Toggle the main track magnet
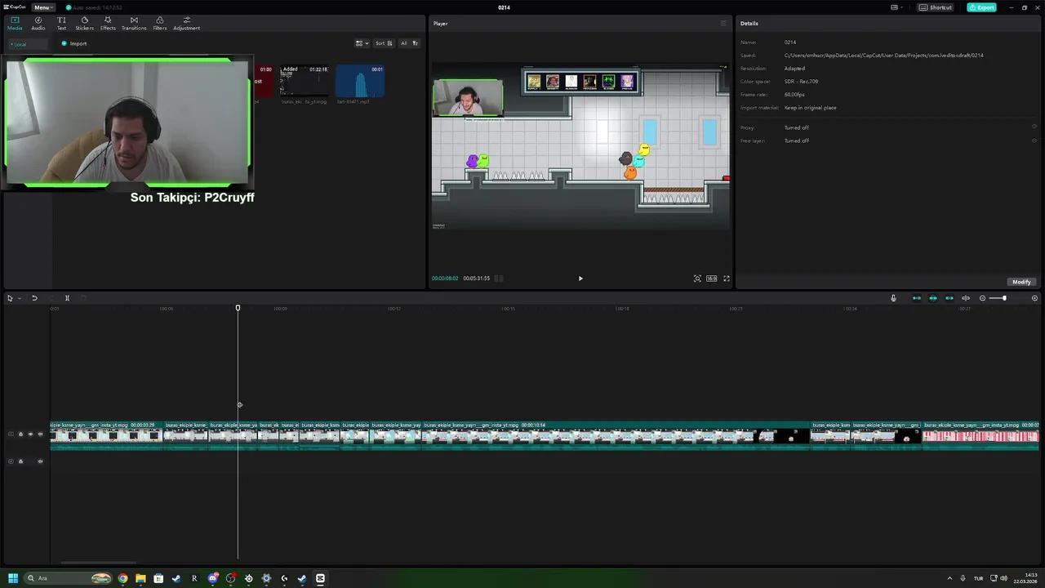The image size is (1045, 588). (x=917, y=298)
